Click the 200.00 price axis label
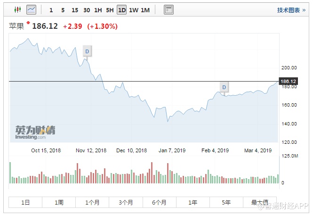The height and width of the screenshot is (215, 313). [x=289, y=67]
